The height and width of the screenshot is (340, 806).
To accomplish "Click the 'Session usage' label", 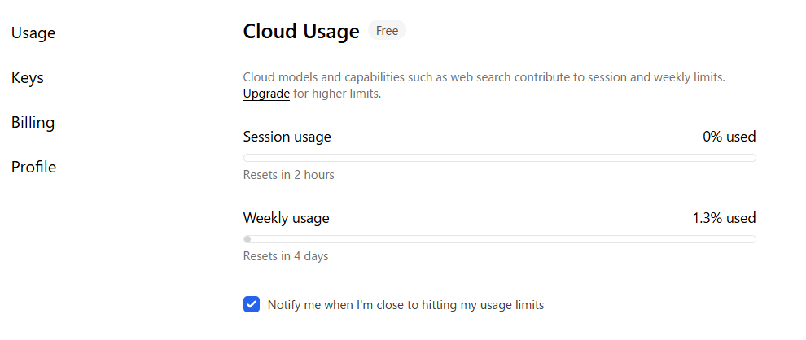I will point(287,137).
